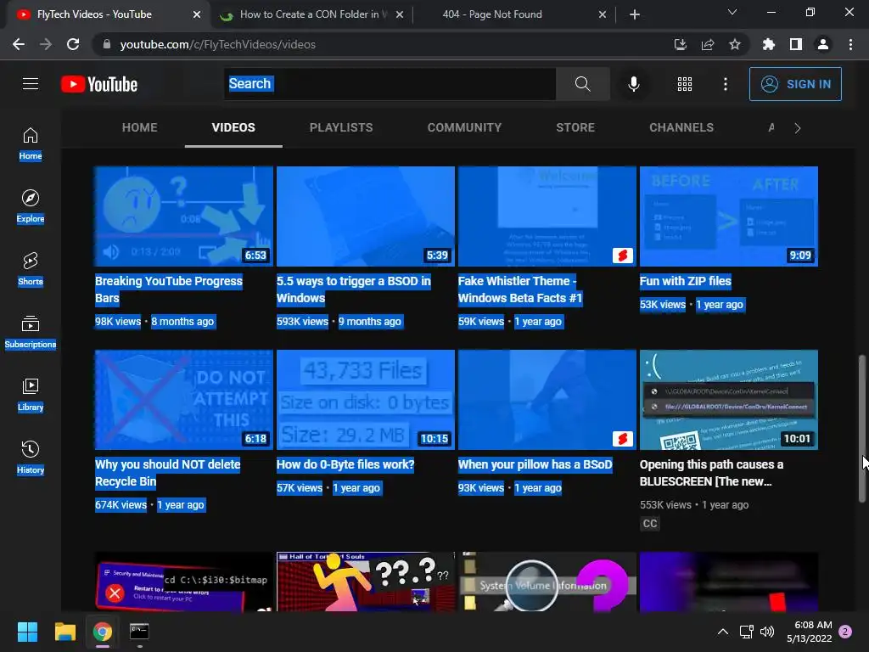Show hidden tray icons chevron
Image resolution: width=869 pixels, height=652 pixels.
[723, 632]
